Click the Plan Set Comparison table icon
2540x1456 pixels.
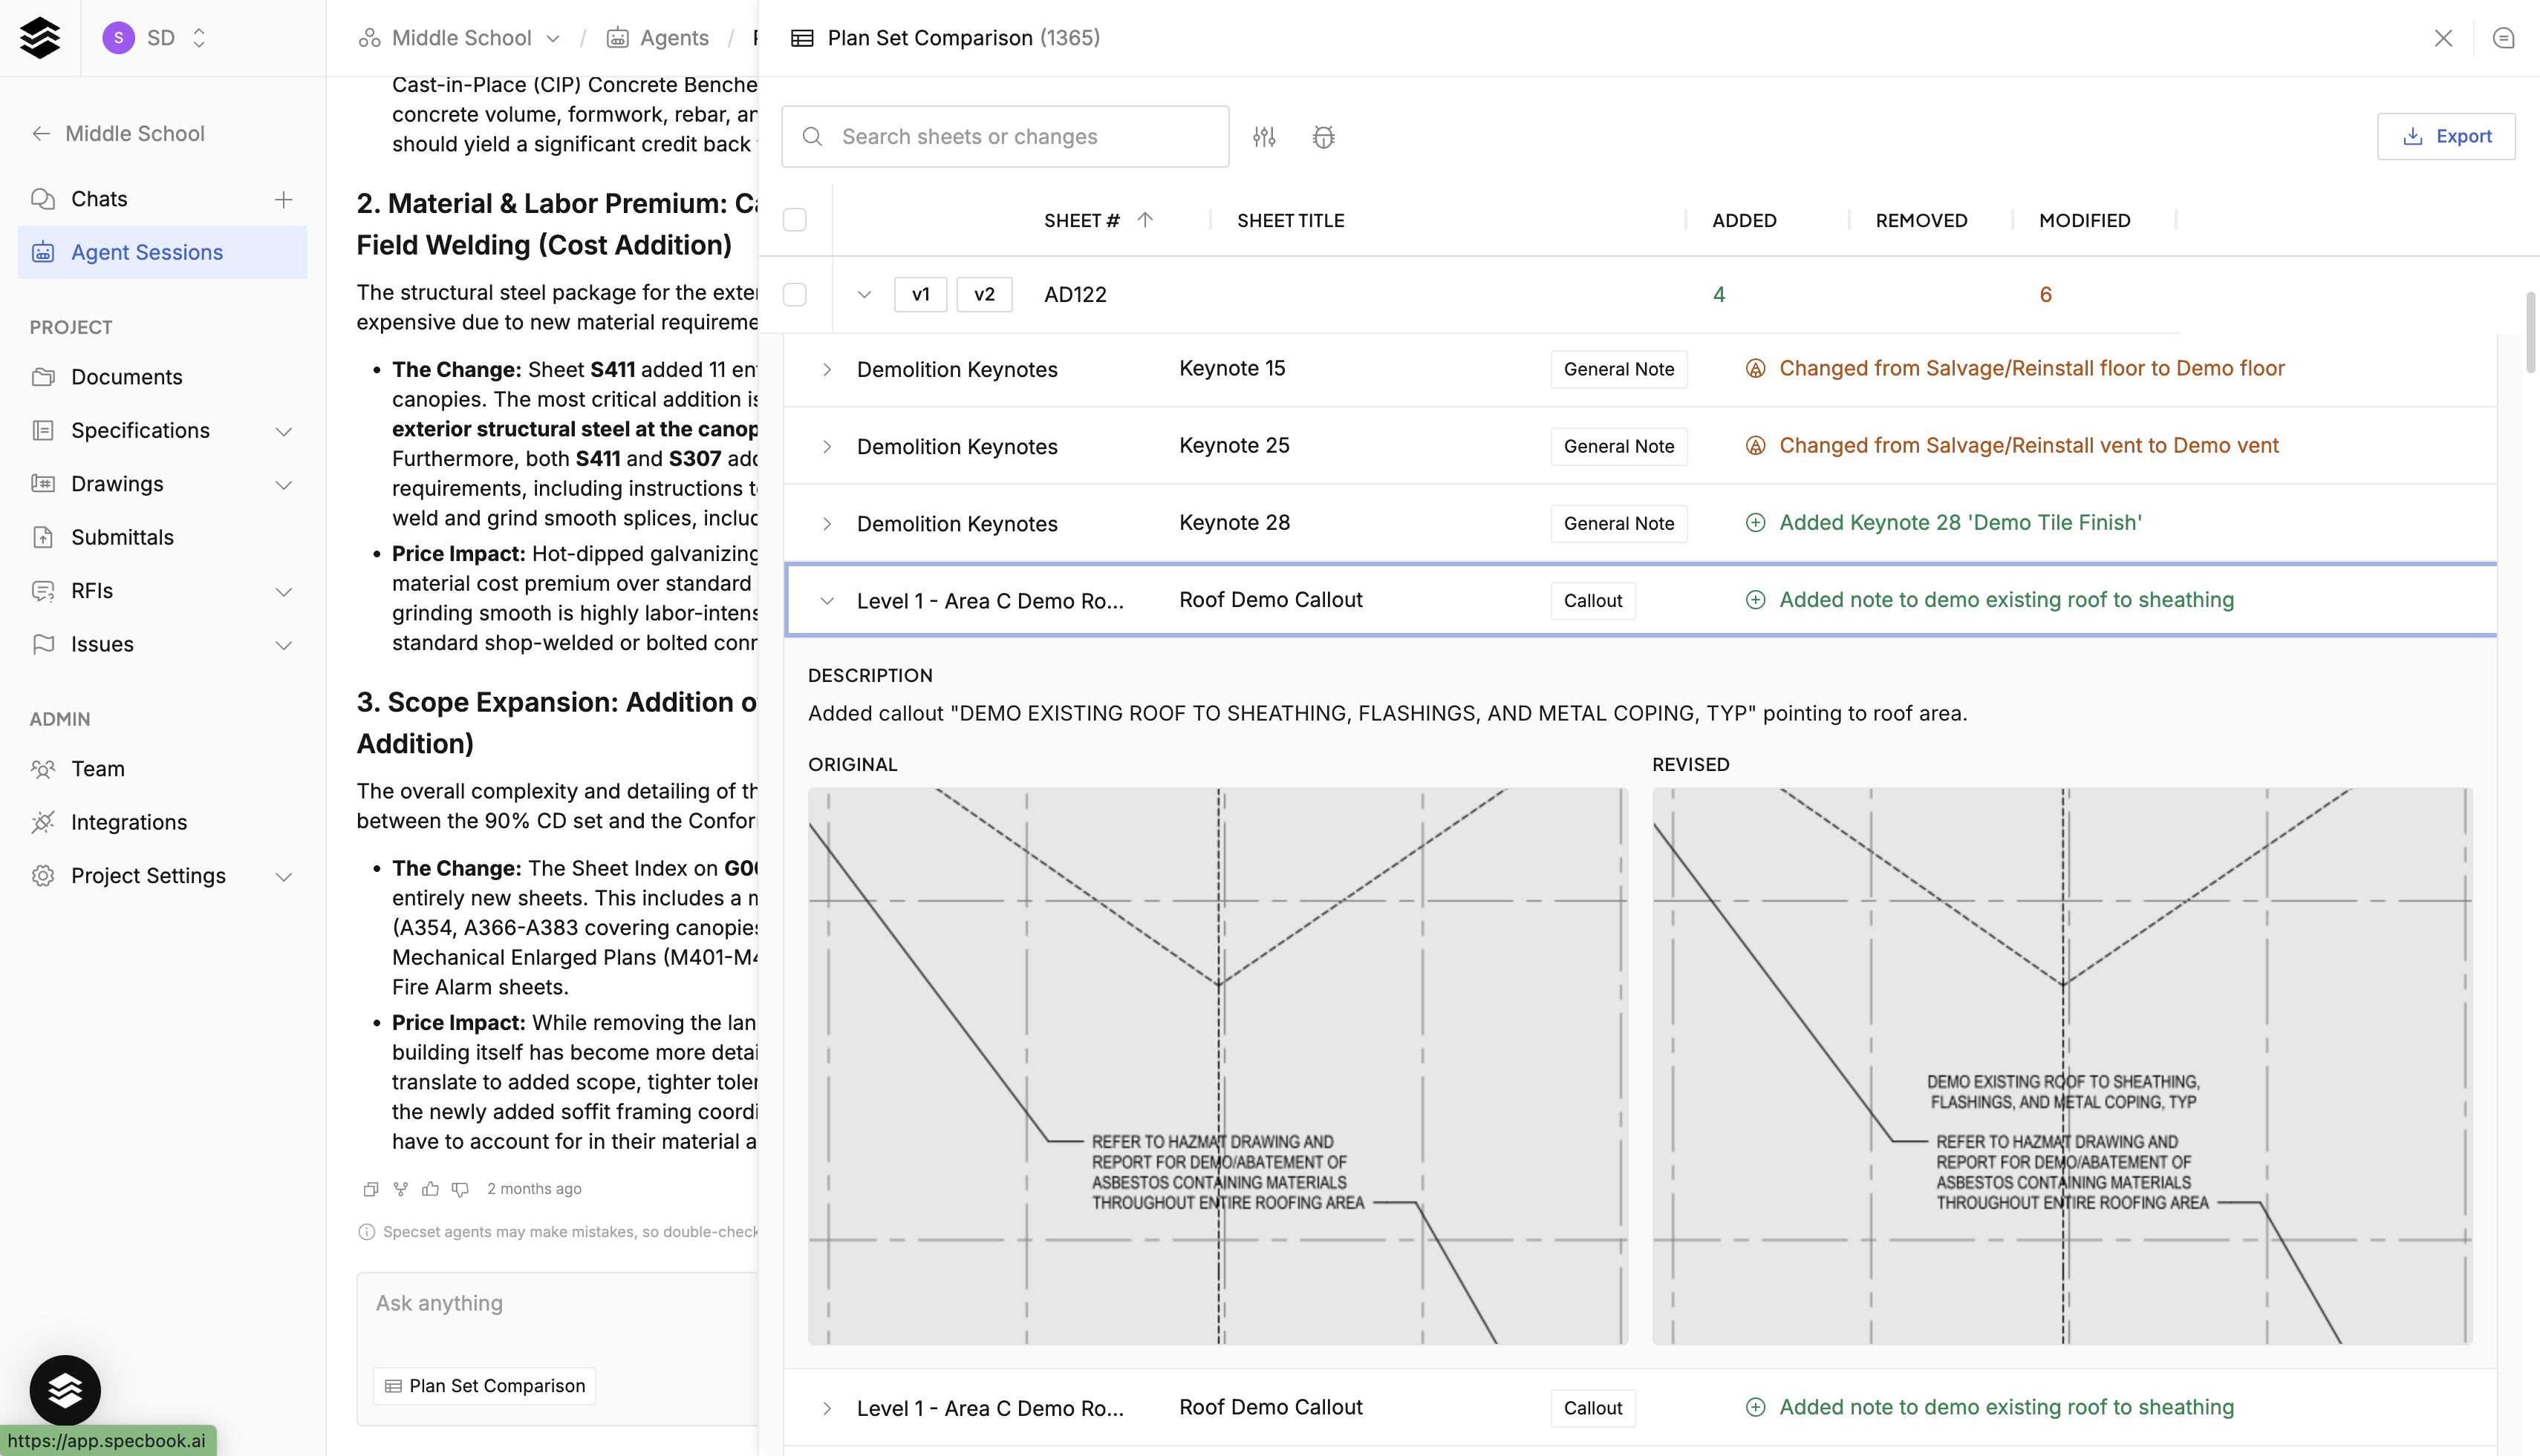coord(801,38)
